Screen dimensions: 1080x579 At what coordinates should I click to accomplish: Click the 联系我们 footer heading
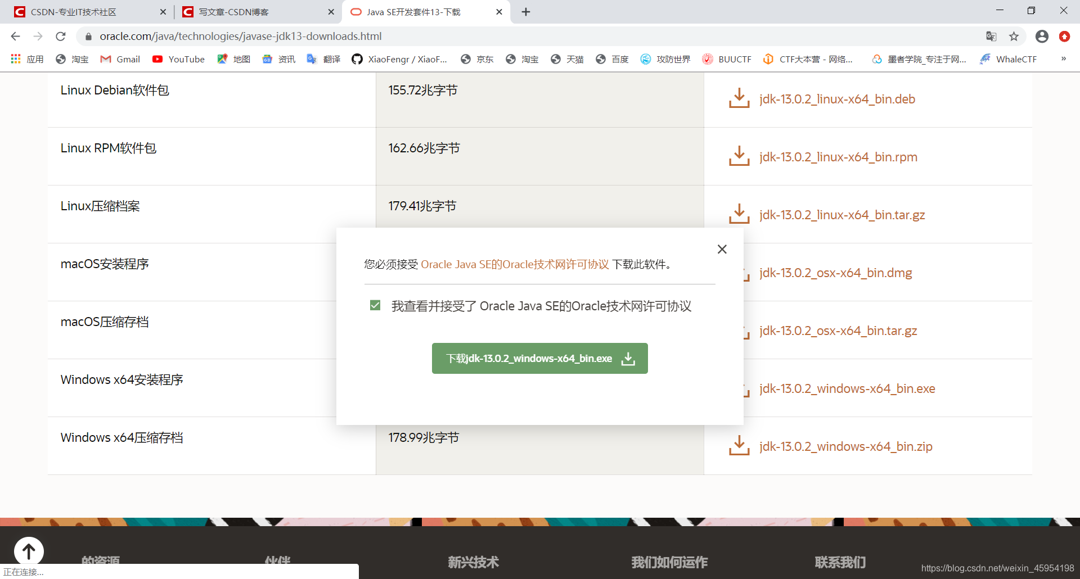pos(840,562)
